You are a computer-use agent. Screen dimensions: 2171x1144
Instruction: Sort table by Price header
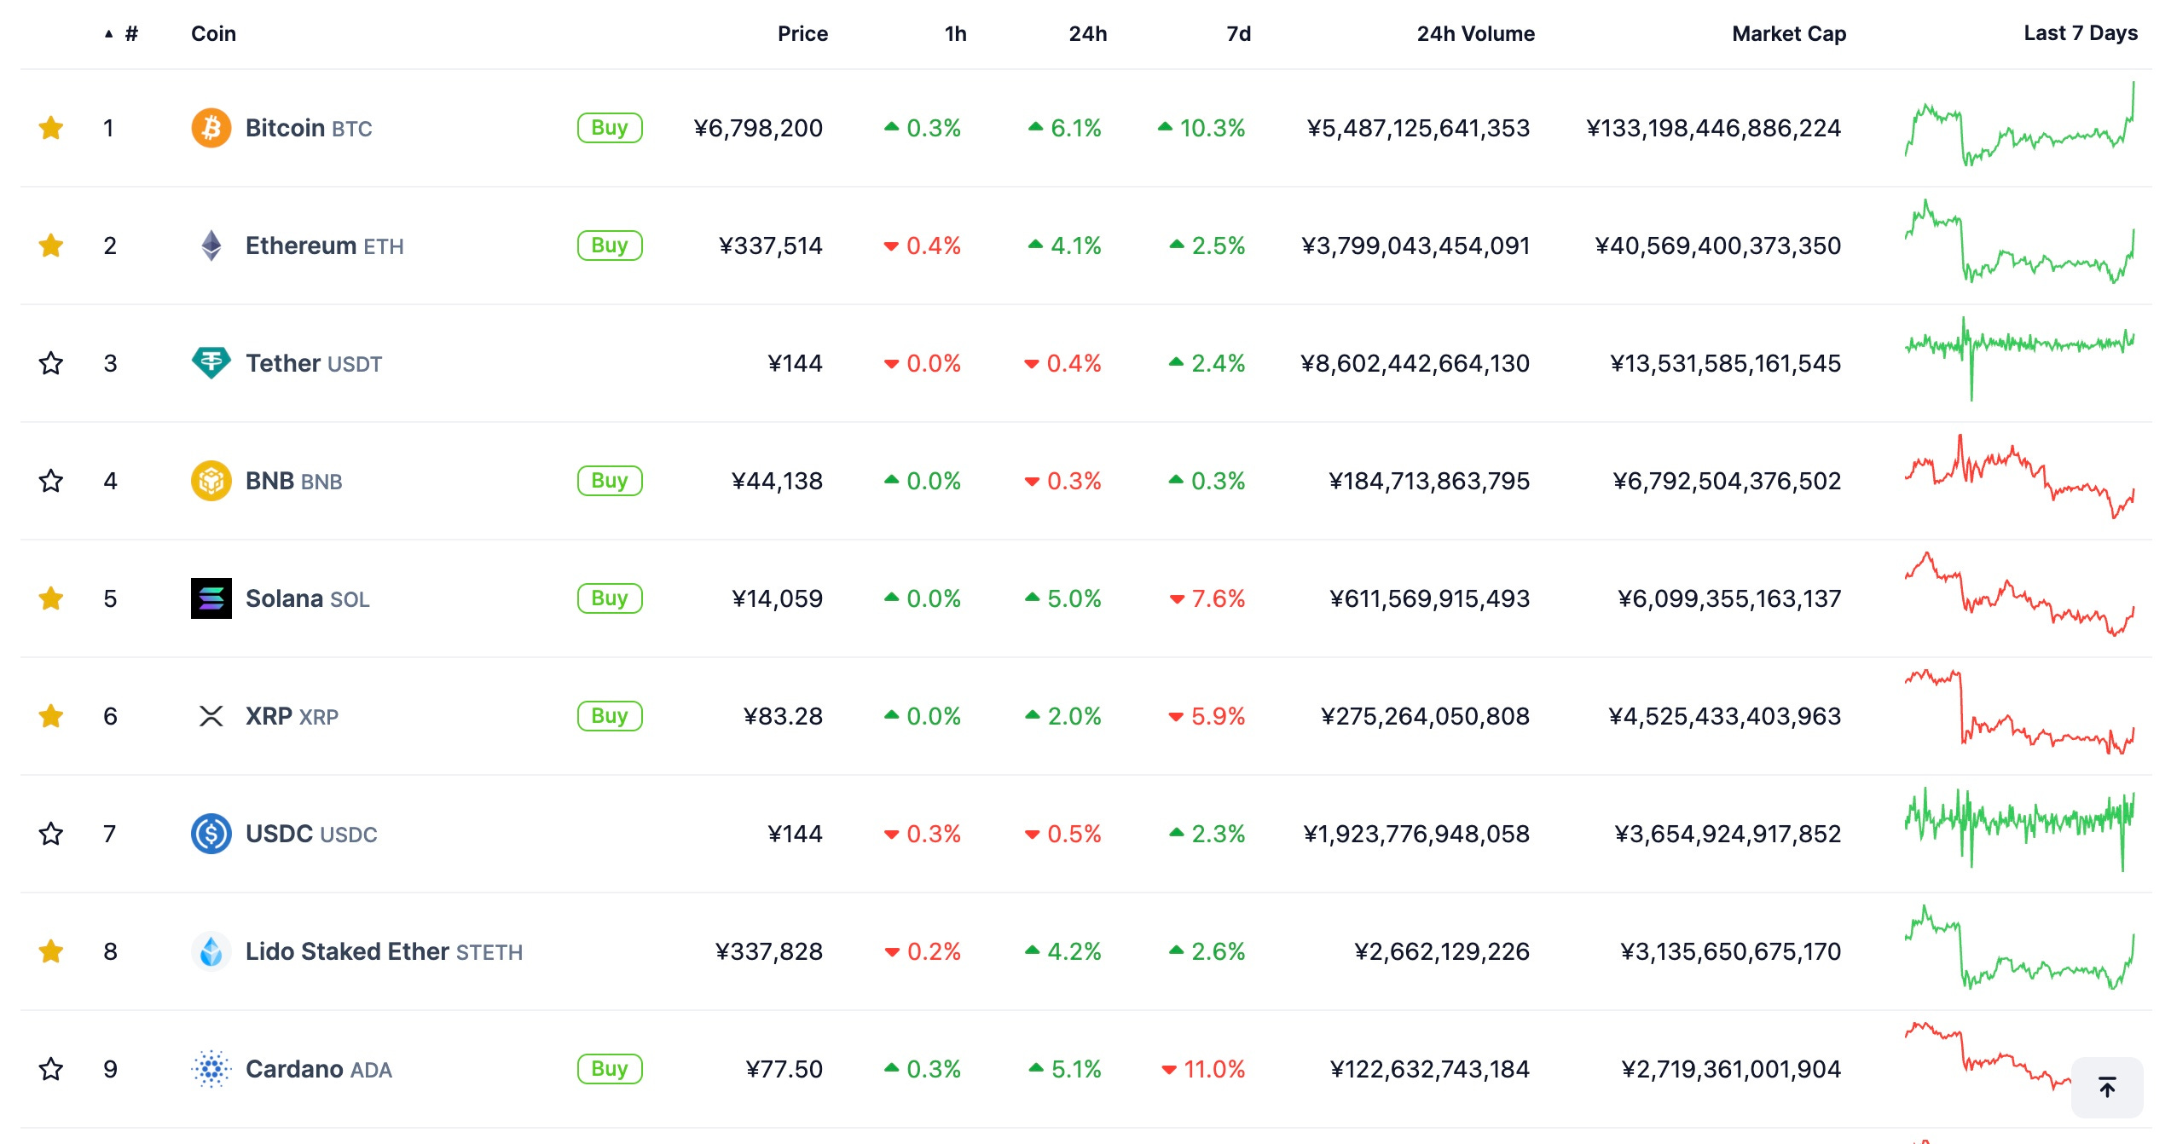[x=802, y=34]
